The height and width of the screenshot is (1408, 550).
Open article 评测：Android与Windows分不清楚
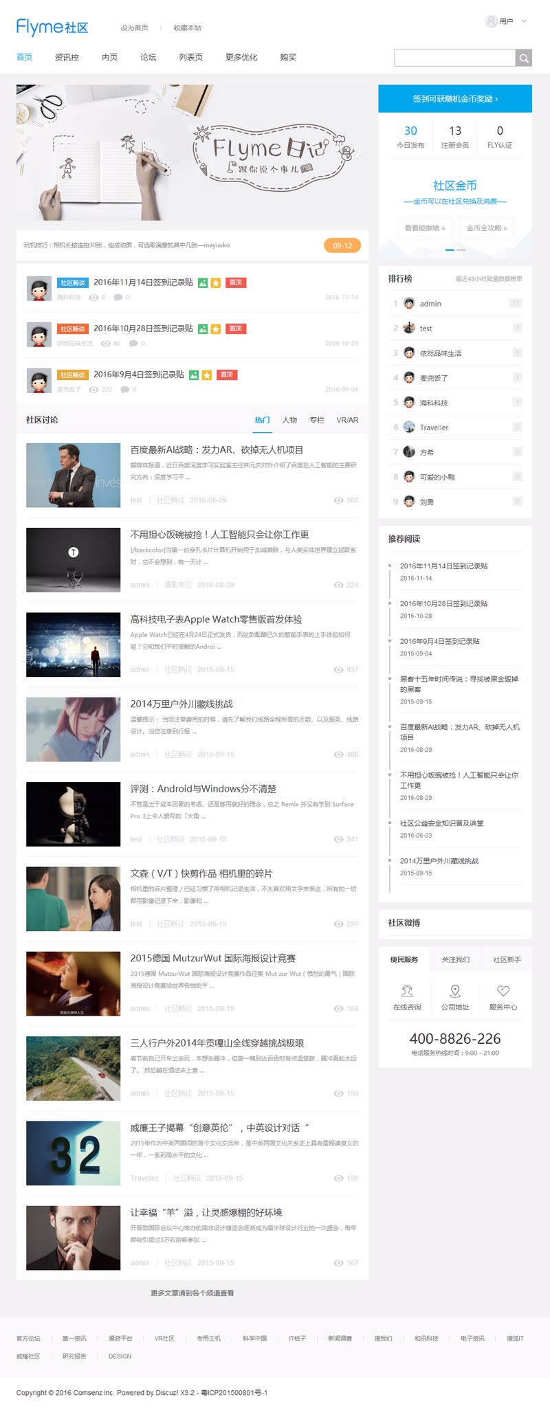pyautogui.click(x=203, y=789)
